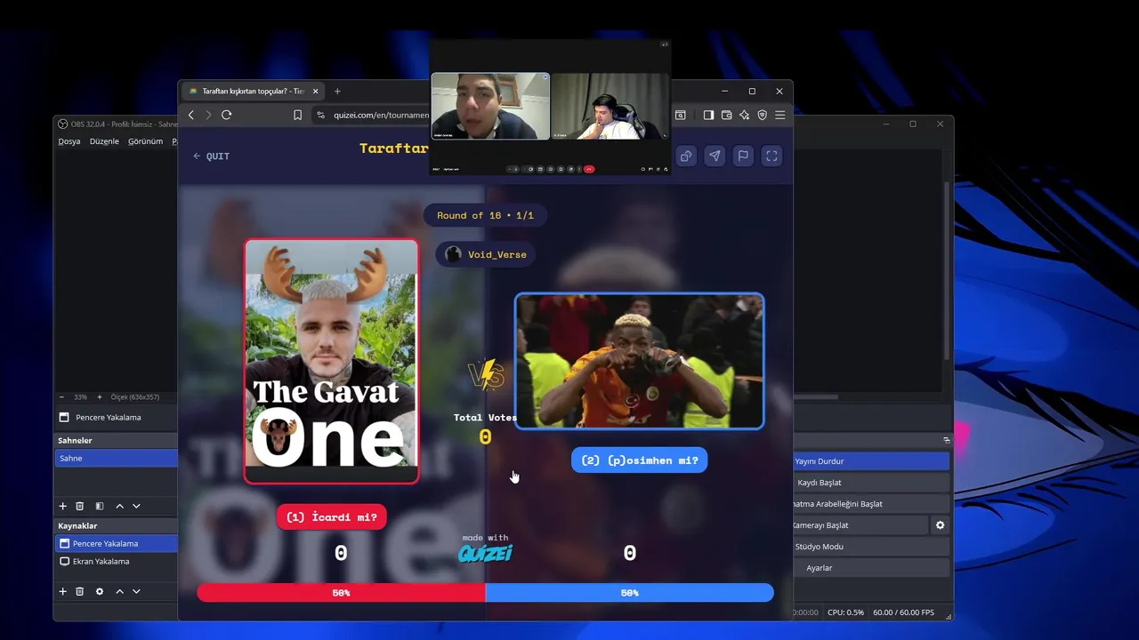This screenshot has height=640, width=1139.
Task: Open source properties gear in Kaynaklar
Action: click(100, 591)
